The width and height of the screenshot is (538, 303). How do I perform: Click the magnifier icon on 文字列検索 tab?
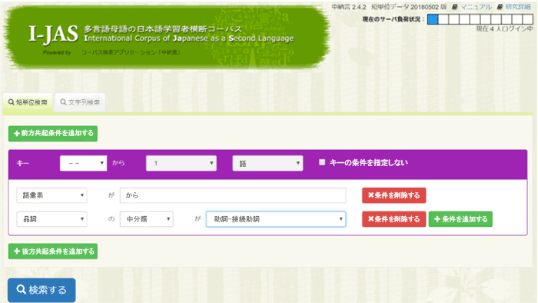click(63, 102)
